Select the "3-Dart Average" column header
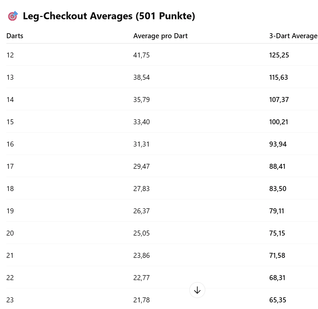318x309 pixels. (293, 36)
